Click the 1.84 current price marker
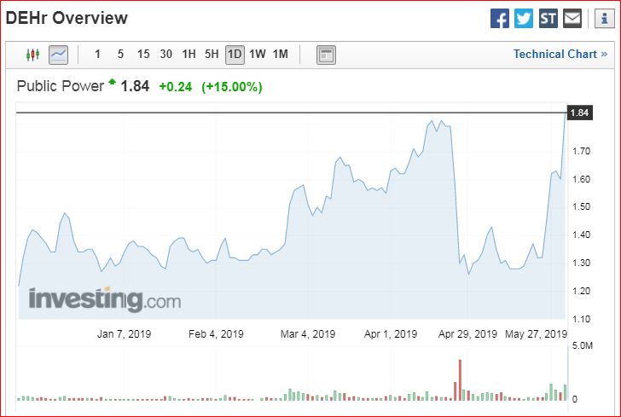Screen dimensions: 621x417 pyautogui.click(x=580, y=113)
